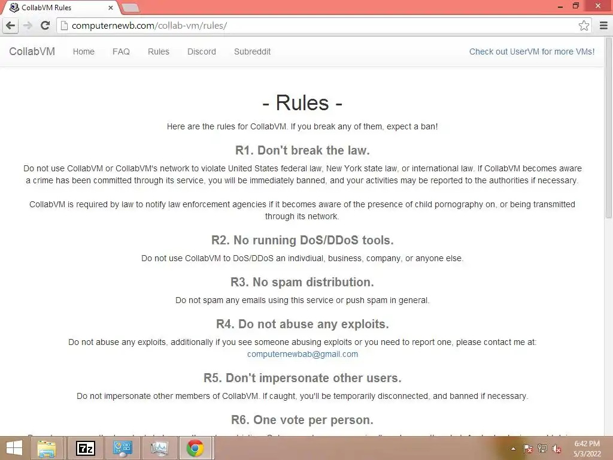The image size is (613, 460).
Task: Click heading 'R1. Don't break the law.'
Action: [302, 150]
